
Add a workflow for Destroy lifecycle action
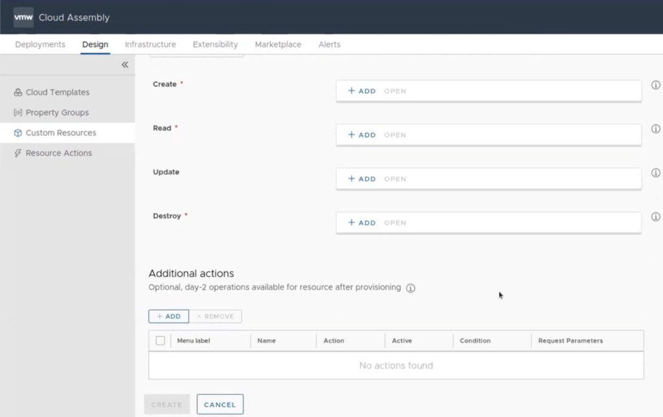click(362, 223)
